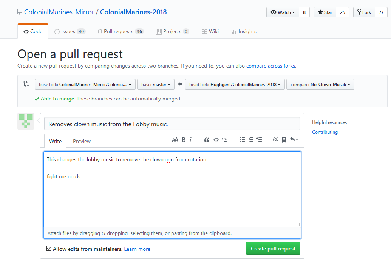Apply italic formatting
The width and height of the screenshot is (391, 264).
point(190,140)
